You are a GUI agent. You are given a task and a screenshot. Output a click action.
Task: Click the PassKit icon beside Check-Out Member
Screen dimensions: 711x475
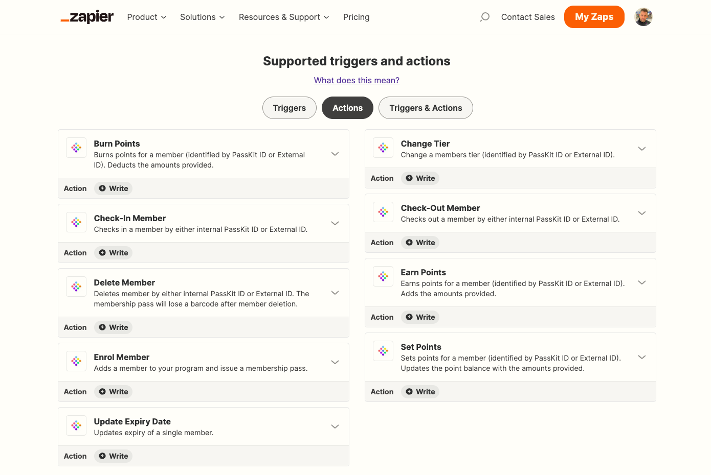click(383, 212)
